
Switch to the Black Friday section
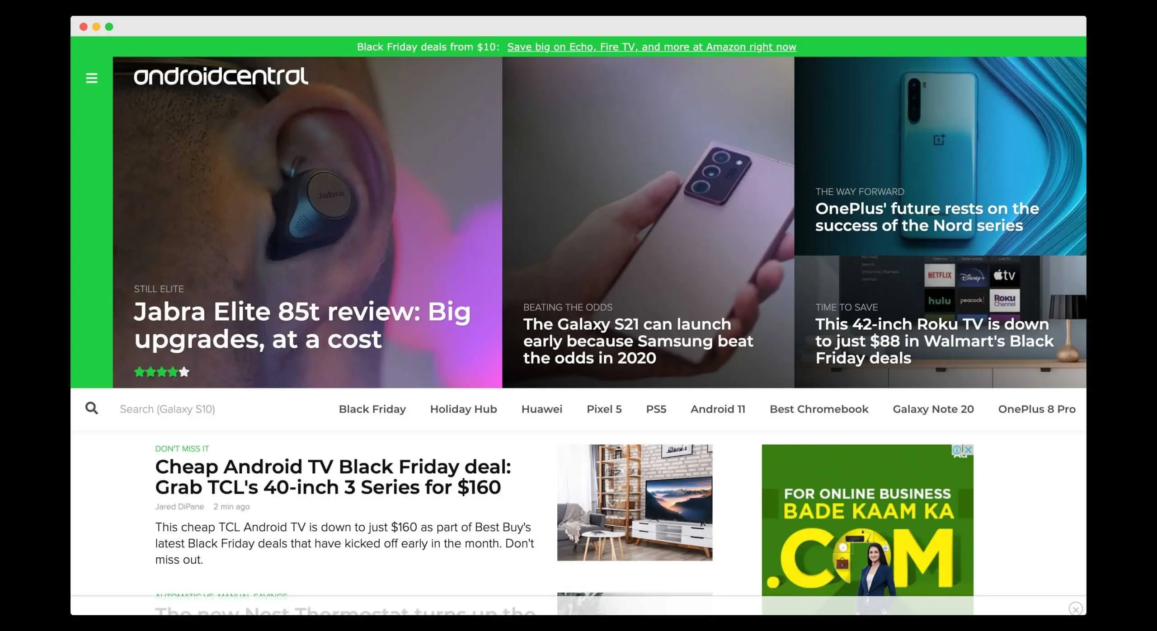pyautogui.click(x=372, y=409)
